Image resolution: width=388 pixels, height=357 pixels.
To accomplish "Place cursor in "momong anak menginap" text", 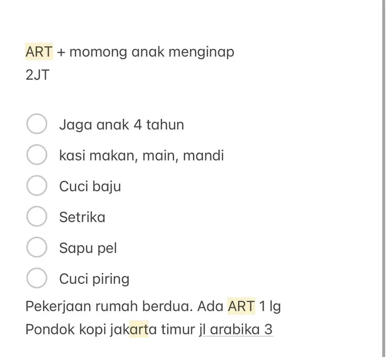I will coord(152,52).
